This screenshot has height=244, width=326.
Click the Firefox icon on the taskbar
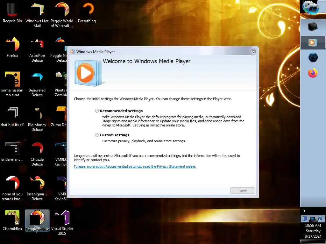tap(313, 73)
